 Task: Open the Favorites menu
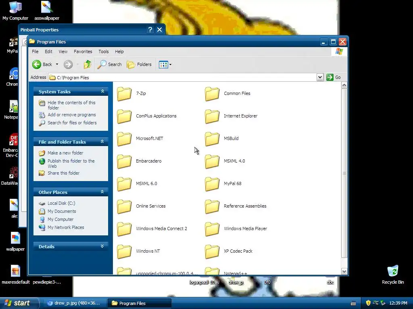83,51
